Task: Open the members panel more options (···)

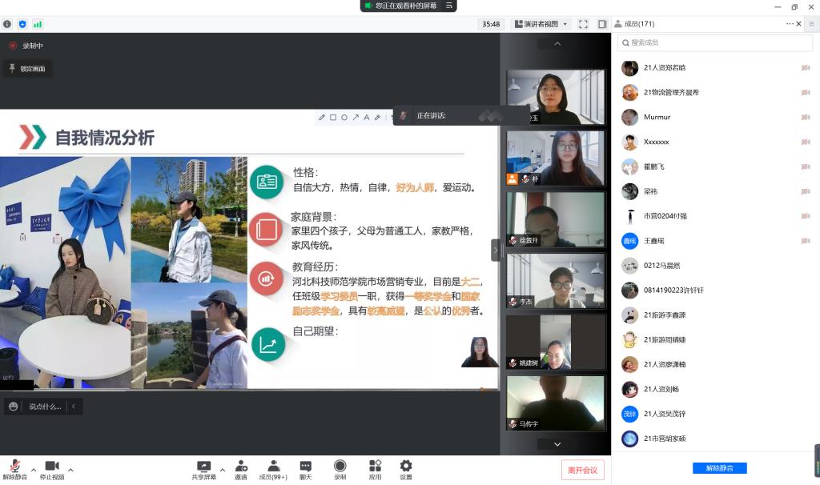Action: pos(790,24)
